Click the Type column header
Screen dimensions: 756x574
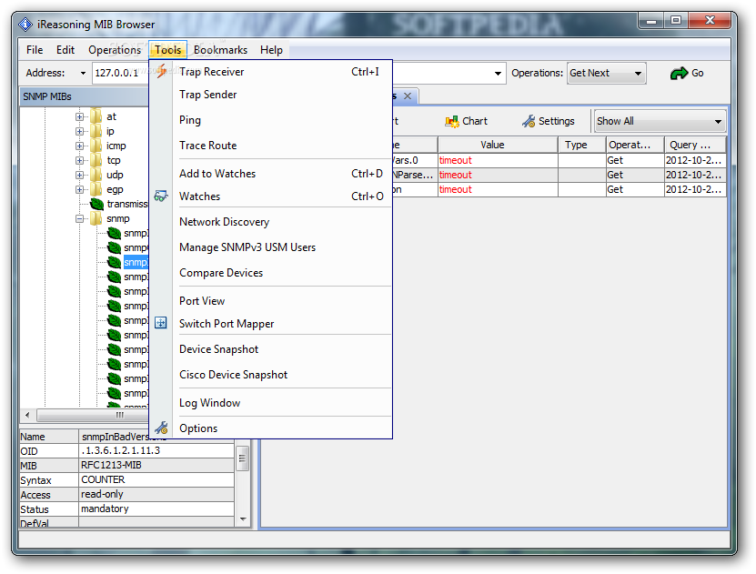[x=581, y=145]
